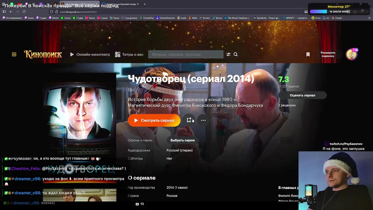Select Русский (стерео) audio track text
Screen dimensions: 373x210
[x=180, y=150]
